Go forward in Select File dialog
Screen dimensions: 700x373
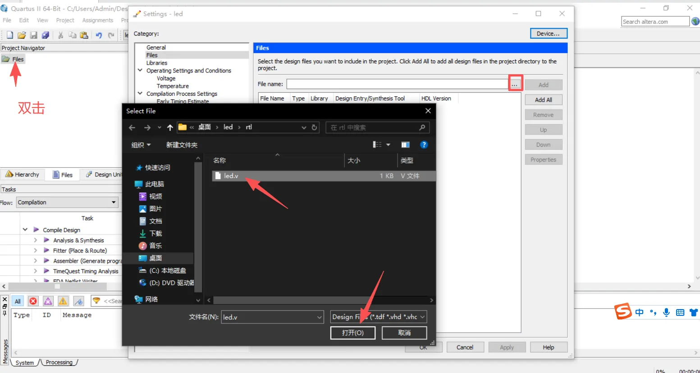pos(147,128)
